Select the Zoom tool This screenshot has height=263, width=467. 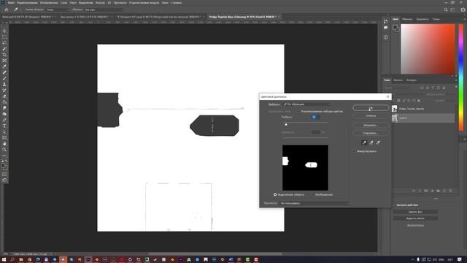[4, 149]
